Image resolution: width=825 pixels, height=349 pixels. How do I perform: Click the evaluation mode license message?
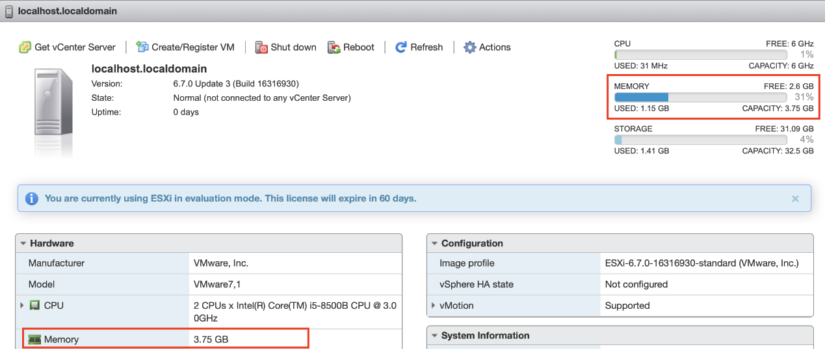coord(231,198)
